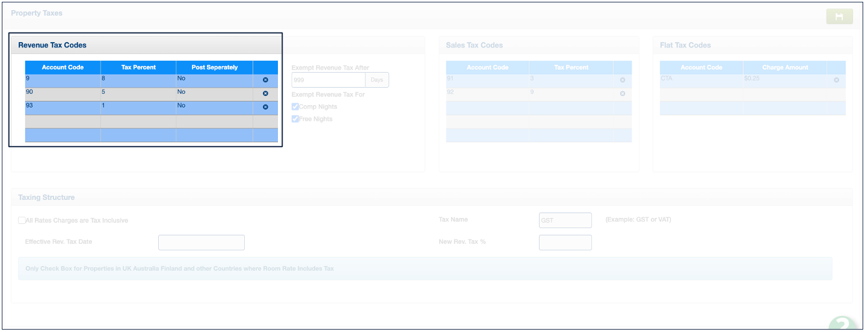The height and width of the screenshot is (332, 865).
Task: Click Account Code header in Revenue Tax Codes
Action: (x=63, y=67)
